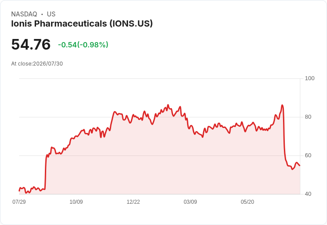Click the start of the chart line at 07/29
The height and width of the screenshot is (225, 327).
pos(19,190)
